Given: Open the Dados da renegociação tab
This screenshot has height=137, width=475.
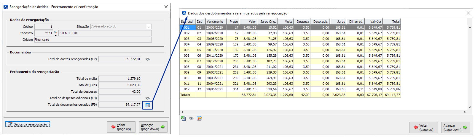Looking at the screenshot, I should pos(28,124).
